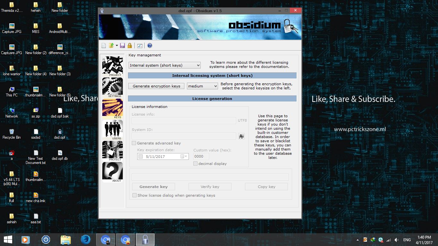This screenshot has width=438, height=246.
Task: Switch to the PROJECT section in sidebar
Action: click(x=113, y=66)
